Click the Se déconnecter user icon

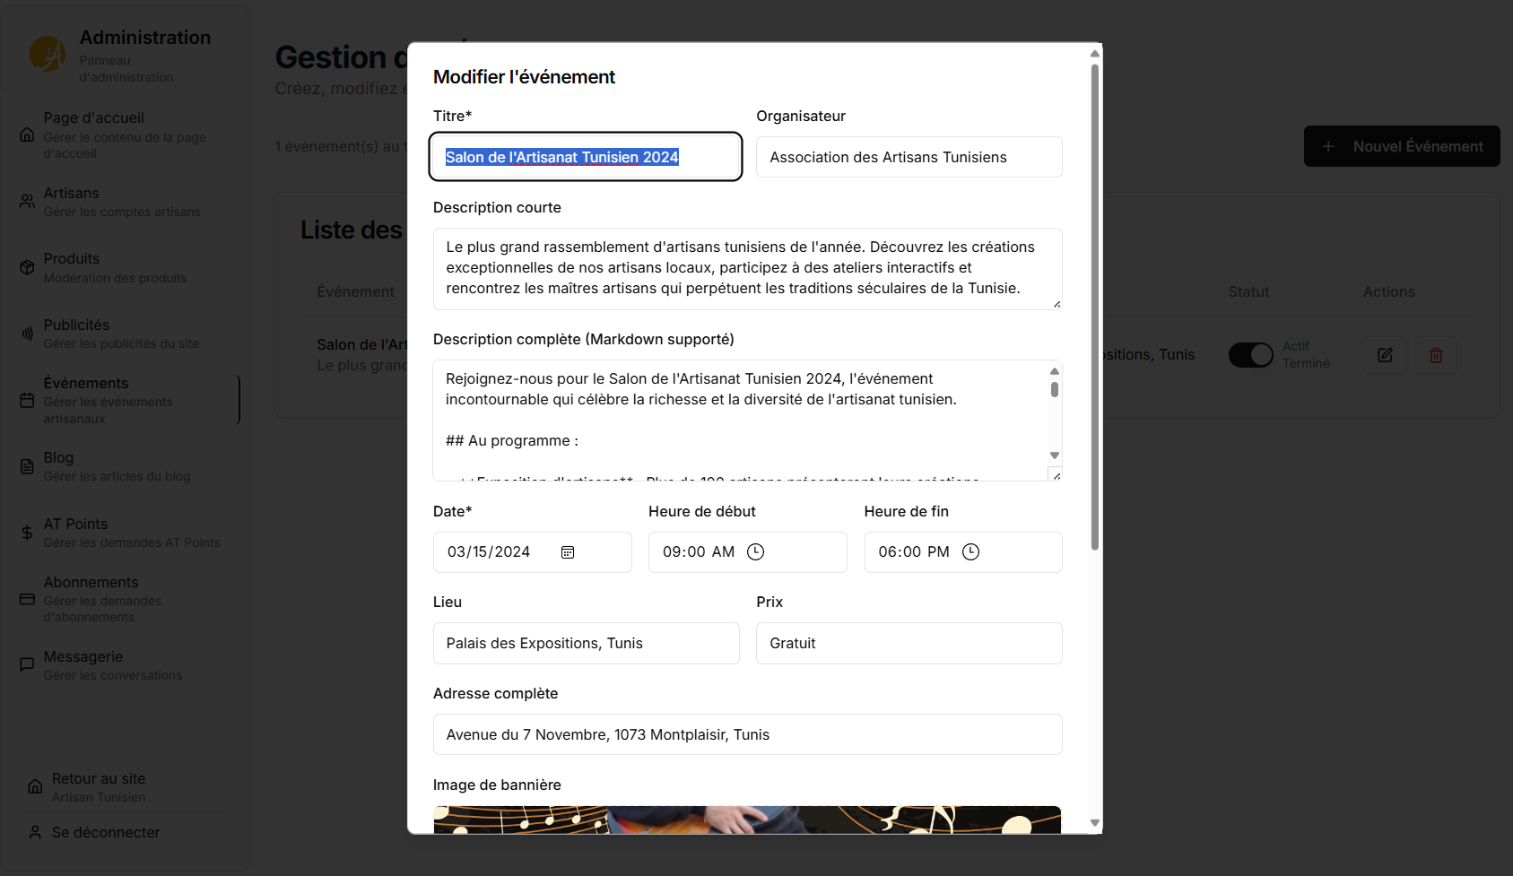[x=35, y=832]
